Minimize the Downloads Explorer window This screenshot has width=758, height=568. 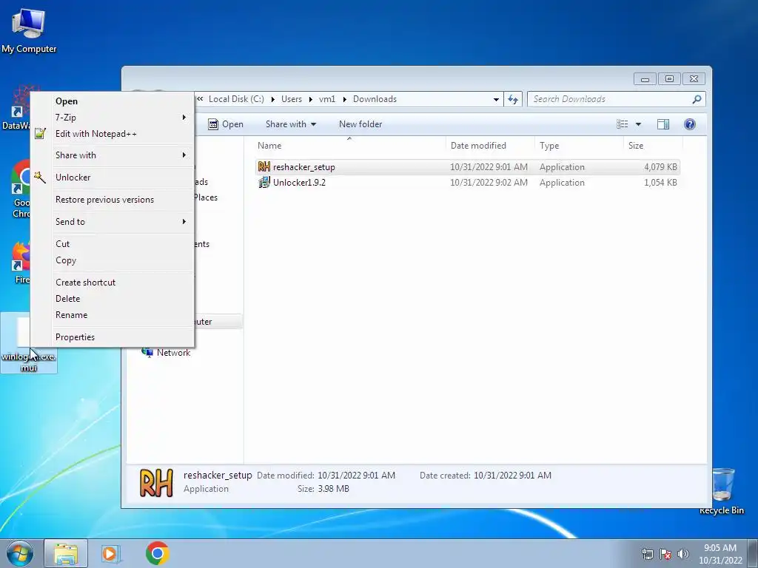(x=645, y=78)
